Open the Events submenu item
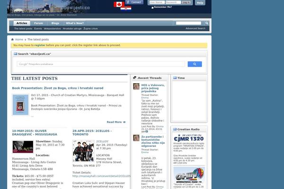Screen dimensions: 284x189 (x=38, y=28)
